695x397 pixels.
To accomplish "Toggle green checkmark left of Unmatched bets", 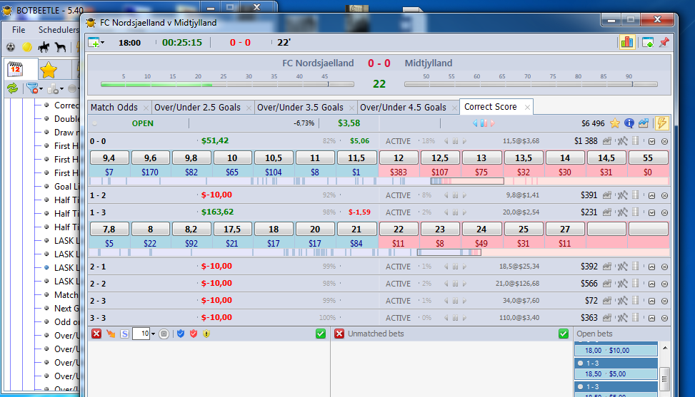I will (321, 334).
